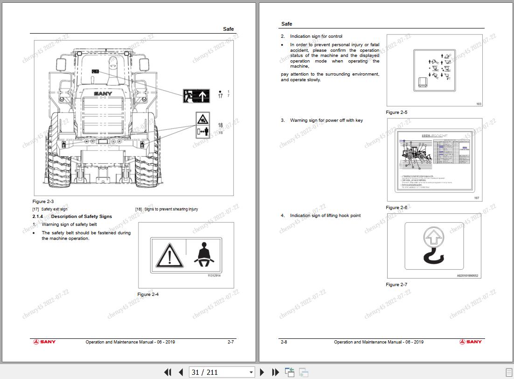Screen dimensions: 514x379
Task: Click the control indication sign in Figure 2-5
Action: 434,70
